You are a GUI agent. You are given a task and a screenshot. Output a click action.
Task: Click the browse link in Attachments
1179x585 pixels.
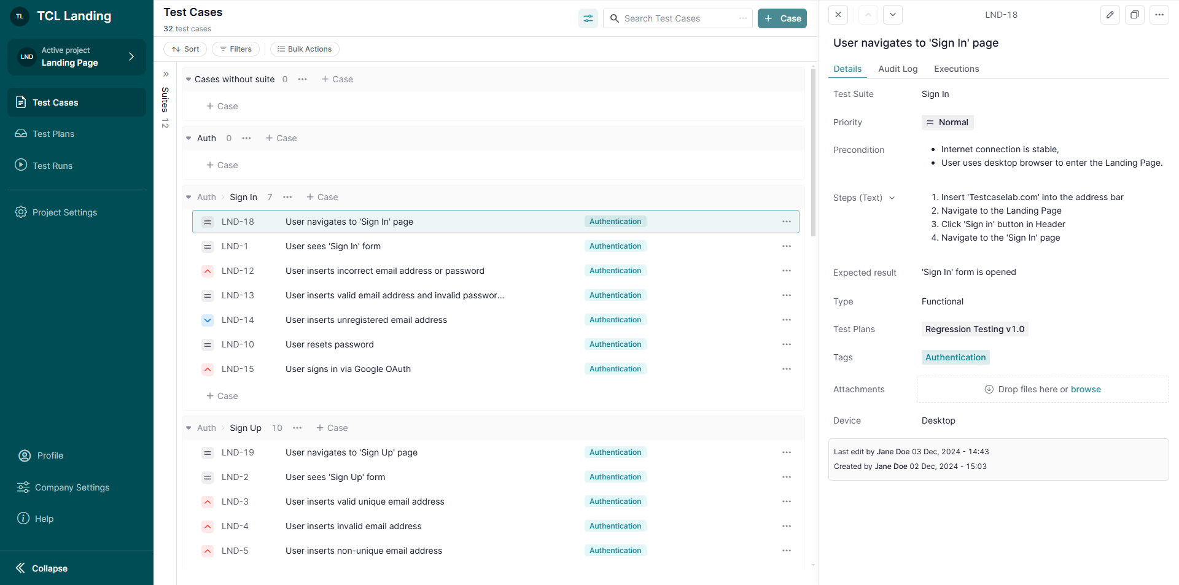tap(1085, 389)
